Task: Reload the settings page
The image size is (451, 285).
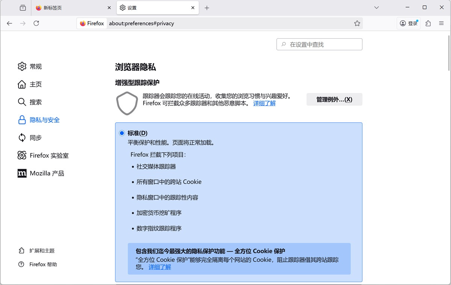Action: [36, 23]
